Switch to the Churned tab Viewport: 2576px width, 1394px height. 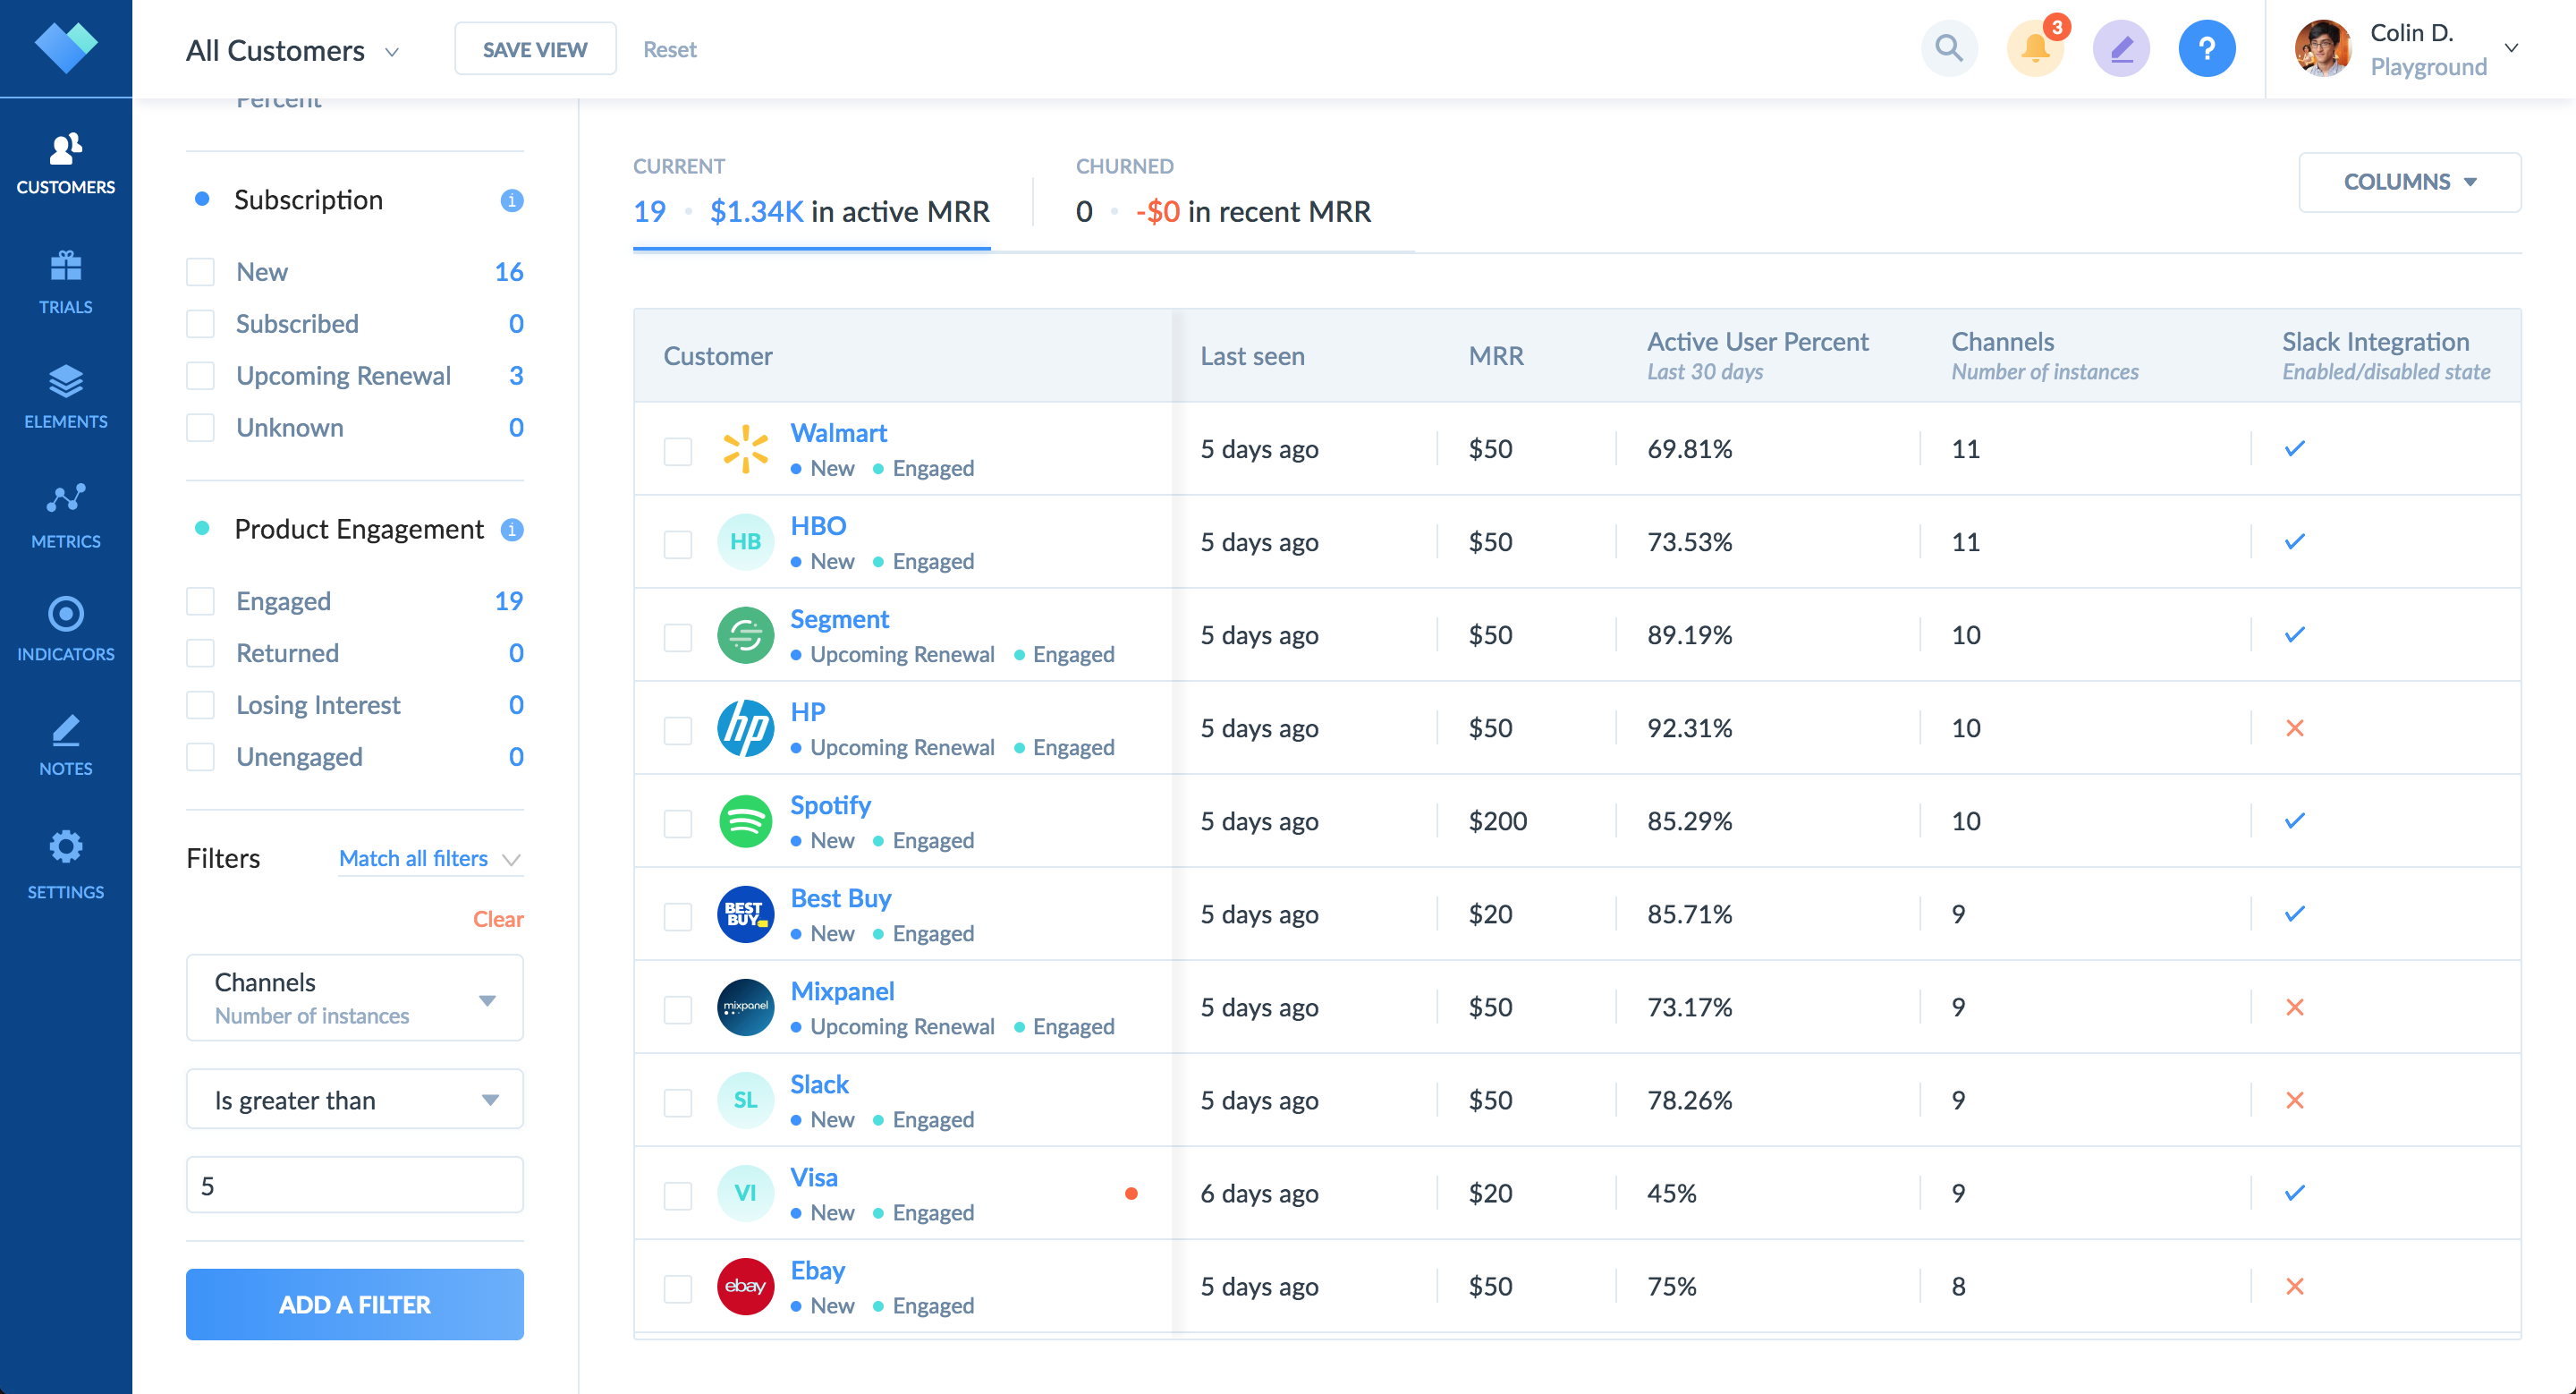(x=1222, y=196)
